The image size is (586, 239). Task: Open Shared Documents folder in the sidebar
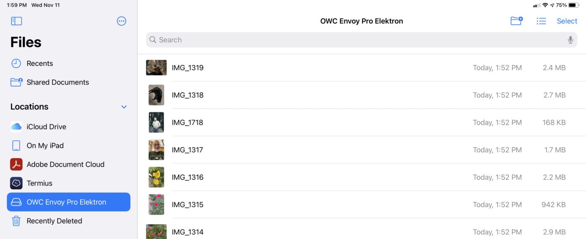(57, 82)
